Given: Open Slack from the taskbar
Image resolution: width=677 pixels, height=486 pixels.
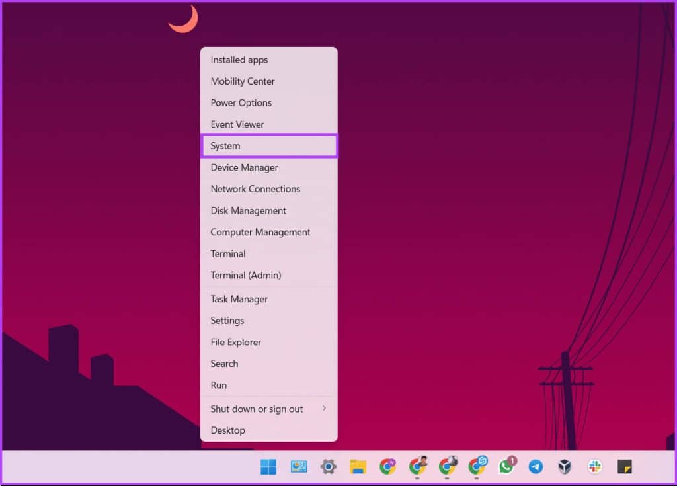Looking at the screenshot, I should (x=594, y=467).
